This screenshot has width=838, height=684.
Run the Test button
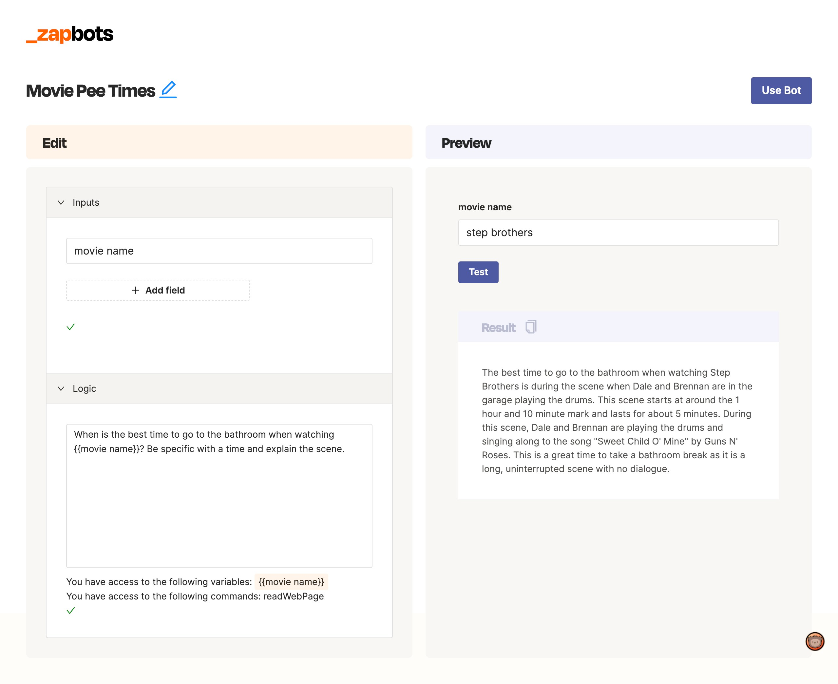pyautogui.click(x=478, y=272)
